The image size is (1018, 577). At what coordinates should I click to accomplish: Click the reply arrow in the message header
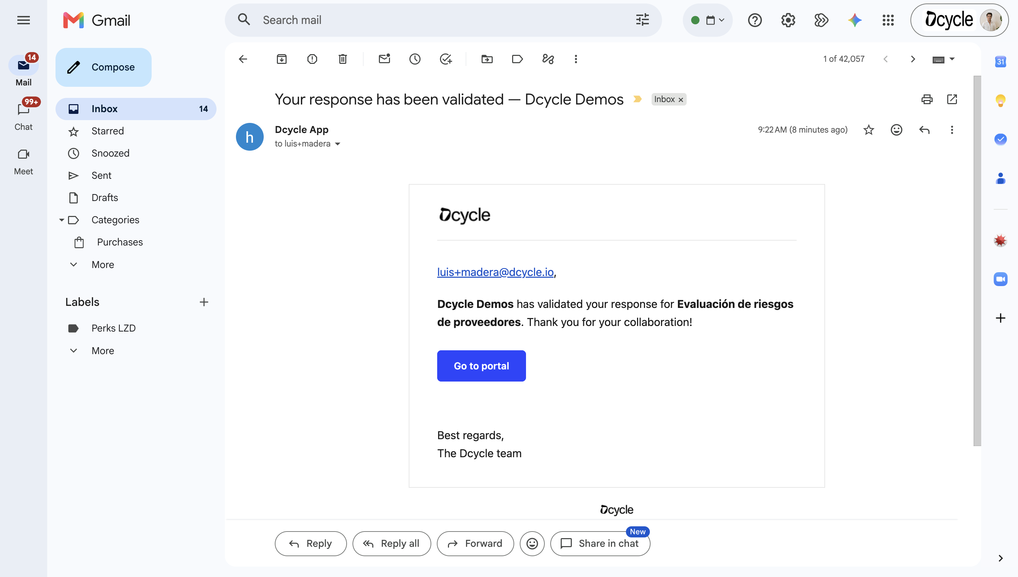click(924, 130)
